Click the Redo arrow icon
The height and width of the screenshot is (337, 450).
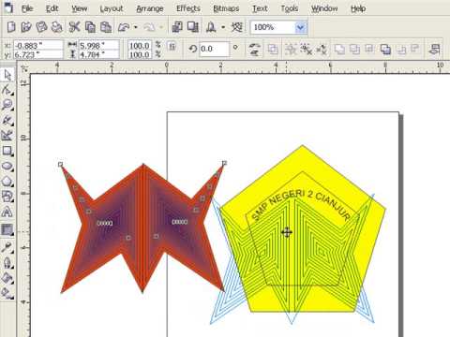click(149, 27)
